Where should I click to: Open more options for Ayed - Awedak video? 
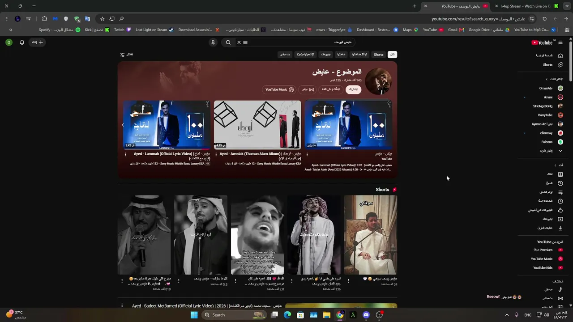click(216, 154)
